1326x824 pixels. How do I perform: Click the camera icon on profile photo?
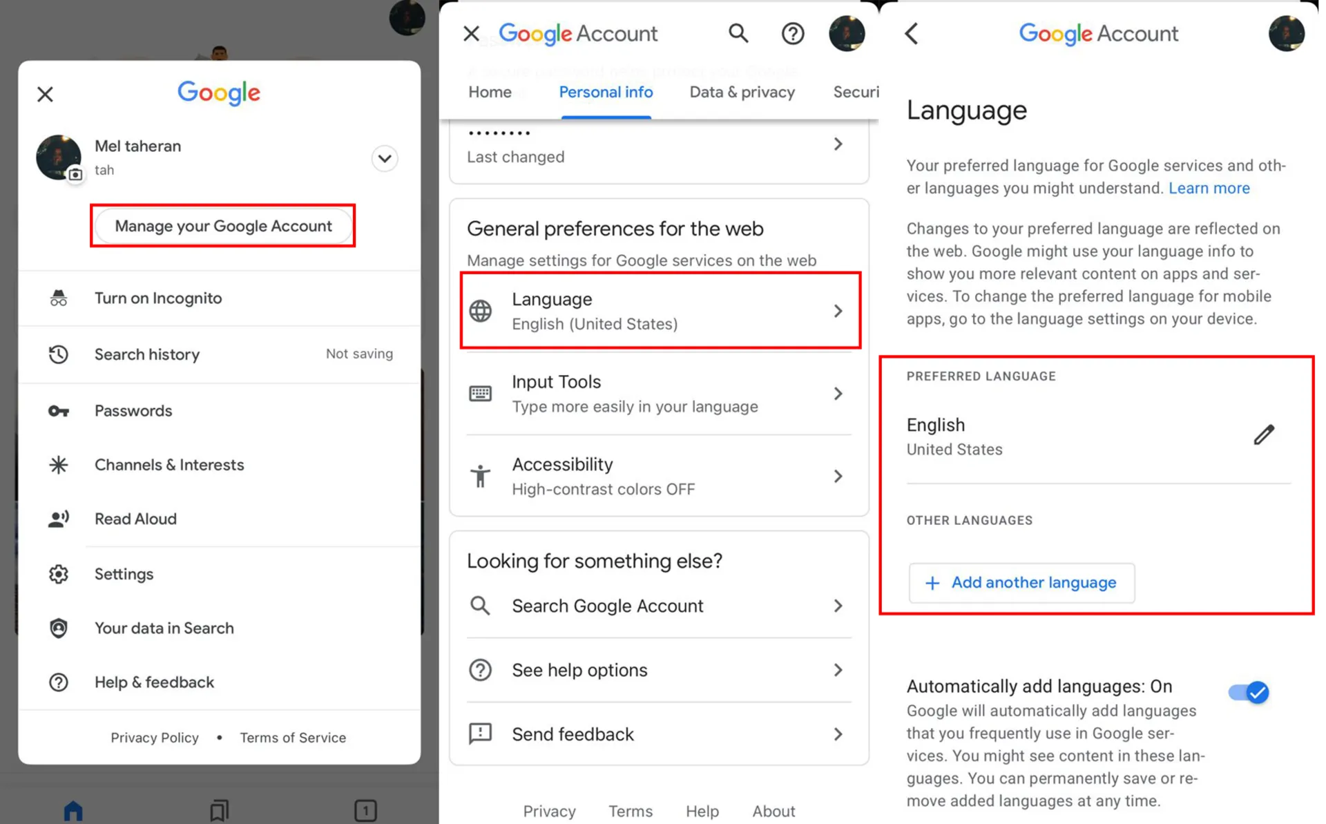click(75, 175)
